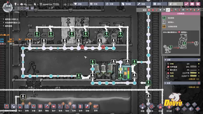
Task: Turn off the selected Plumbing overlay
Action: [168, 10]
